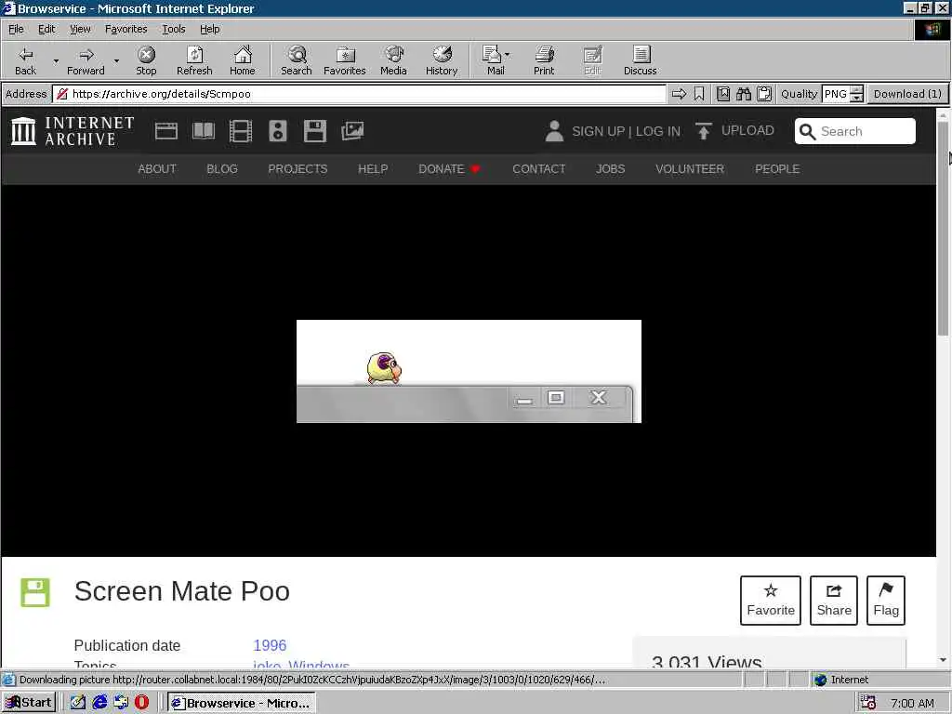Click the Share button
Viewport: 952px width, 714px height.
[834, 600]
